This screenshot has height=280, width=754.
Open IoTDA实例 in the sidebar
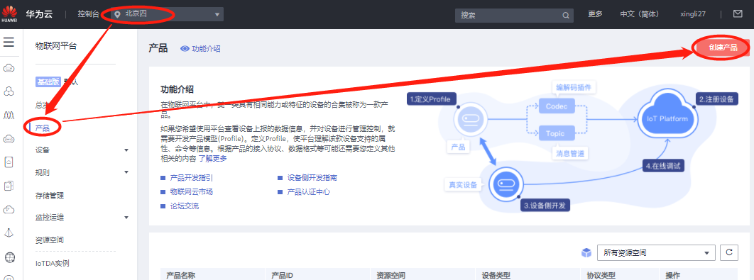tap(53, 263)
